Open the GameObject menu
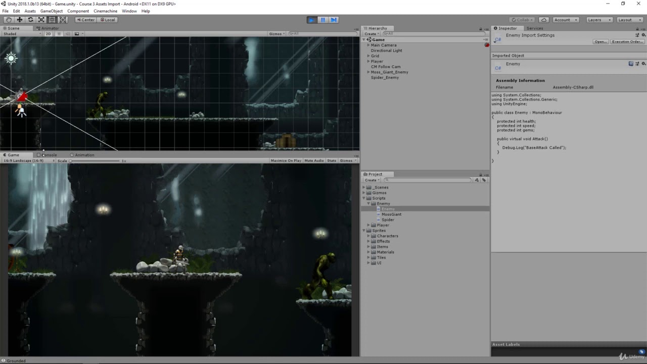647x364 pixels. [x=52, y=11]
